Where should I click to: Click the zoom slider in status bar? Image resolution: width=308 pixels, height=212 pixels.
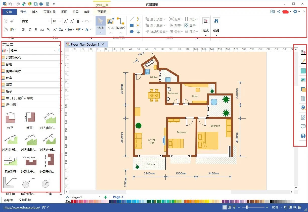(x=247, y=207)
